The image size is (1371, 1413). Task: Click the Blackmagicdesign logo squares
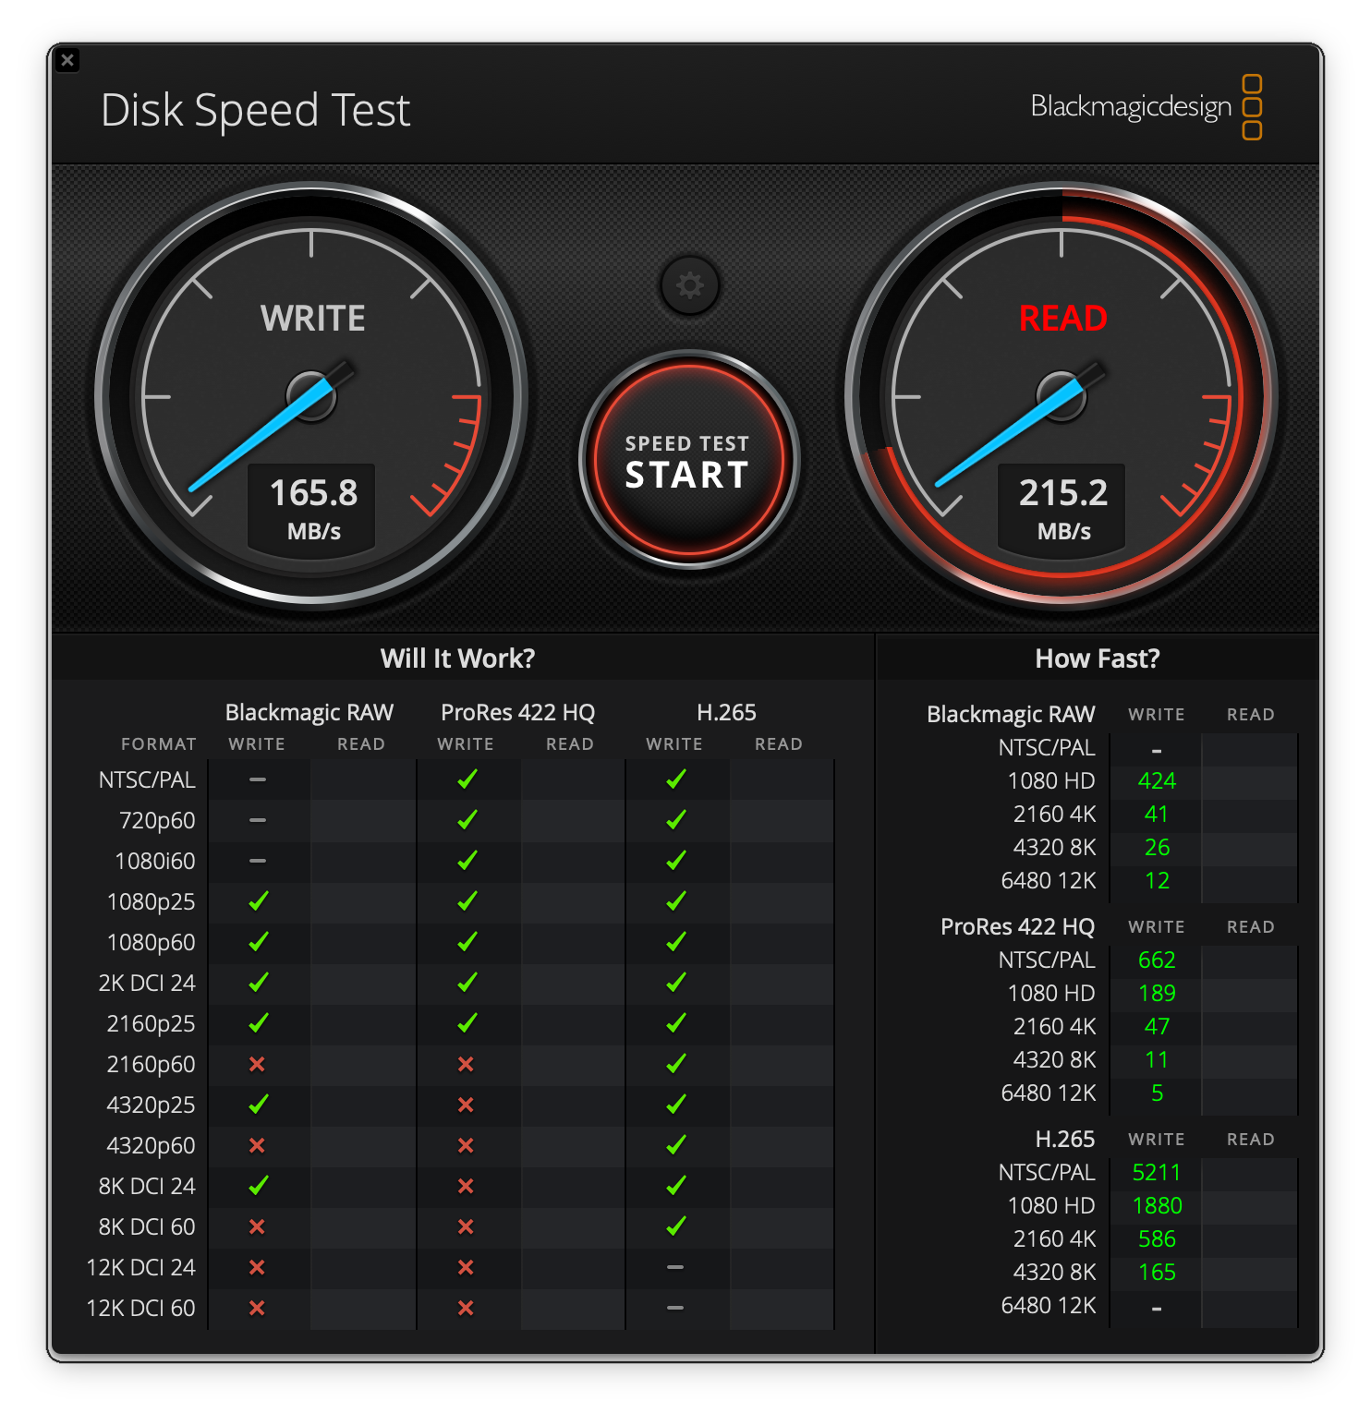1252,107
